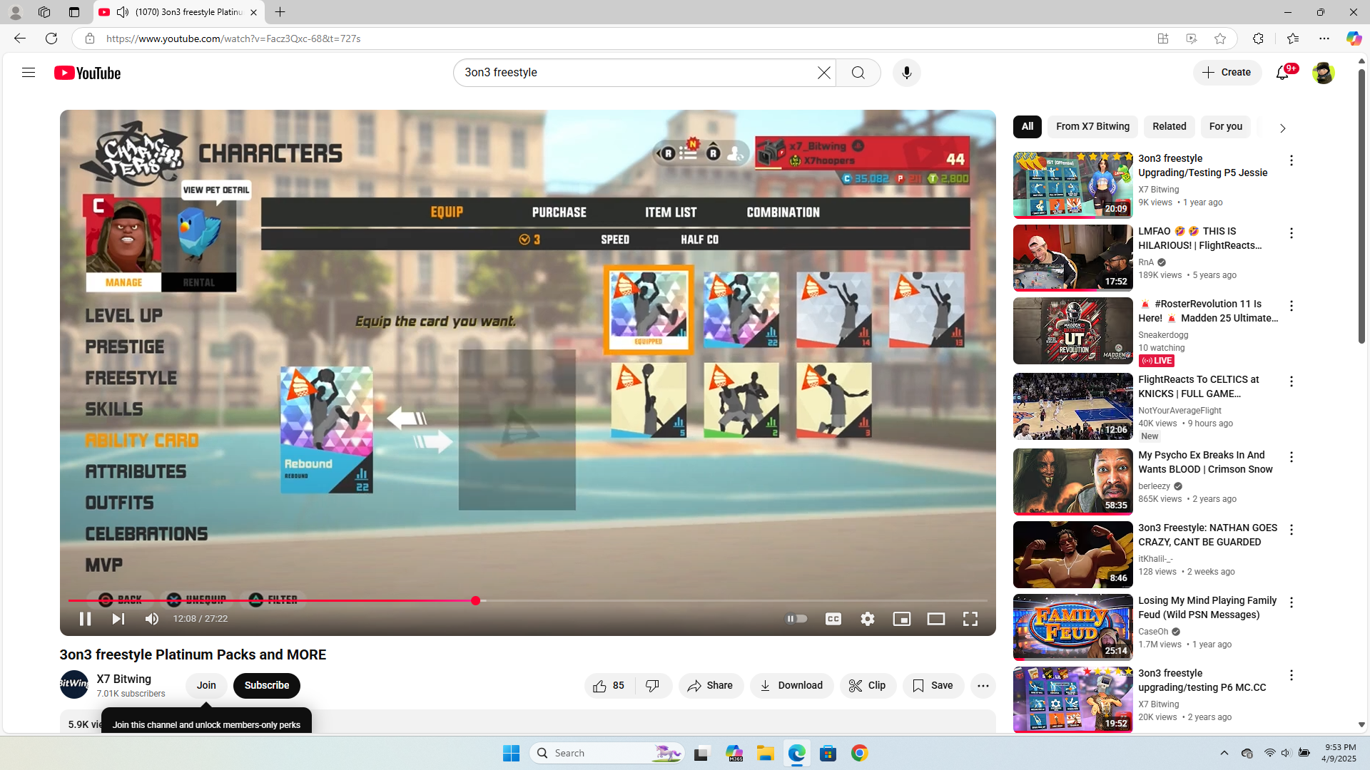This screenshot has width=1370, height=770.
Task: Open options for Family Feud video
Action: (x=1292, y=603)
